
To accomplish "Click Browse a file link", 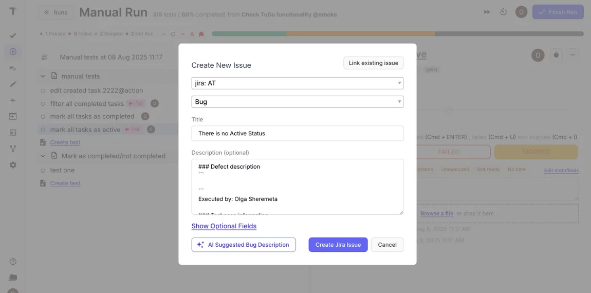I will [x=437, y=213].
